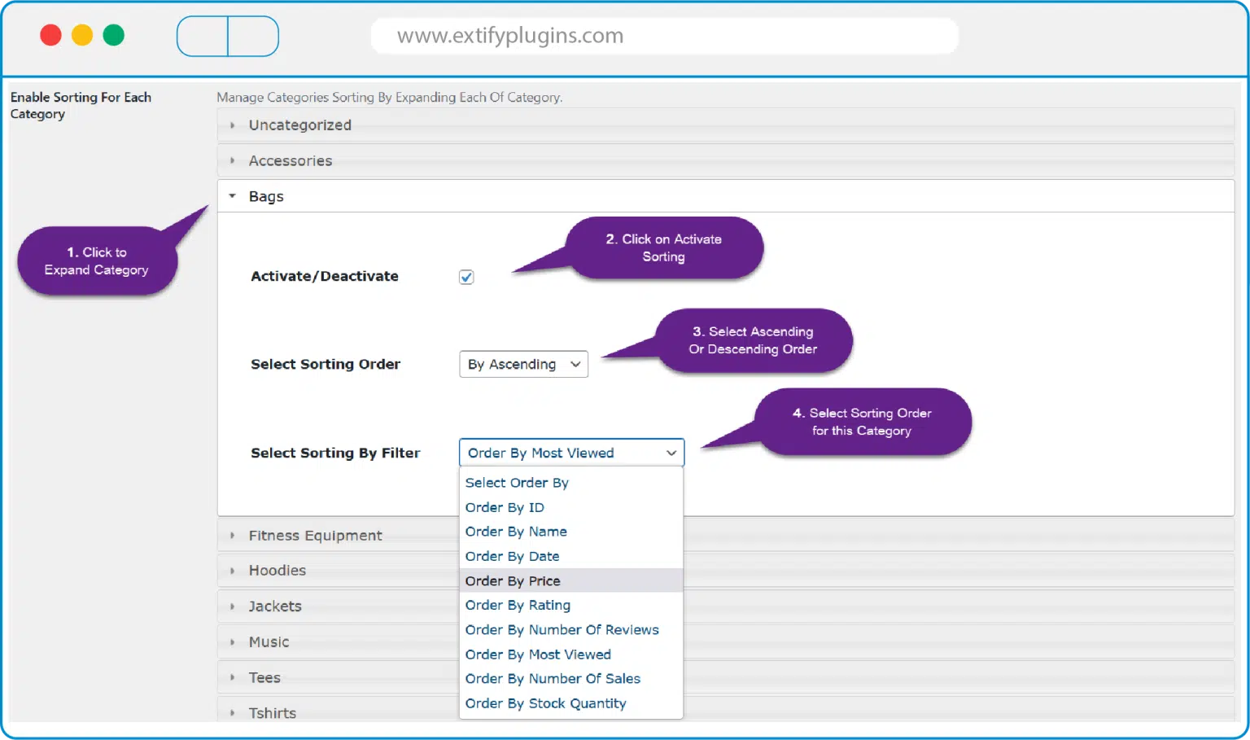Image resolution: width=1250 pixels, height=740 pixels.
Task: Choose Order By Price option
Action: coord(513,581)
